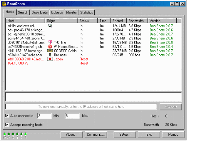Toggle the Accept incoming hosts checkbox

(7, 125)
